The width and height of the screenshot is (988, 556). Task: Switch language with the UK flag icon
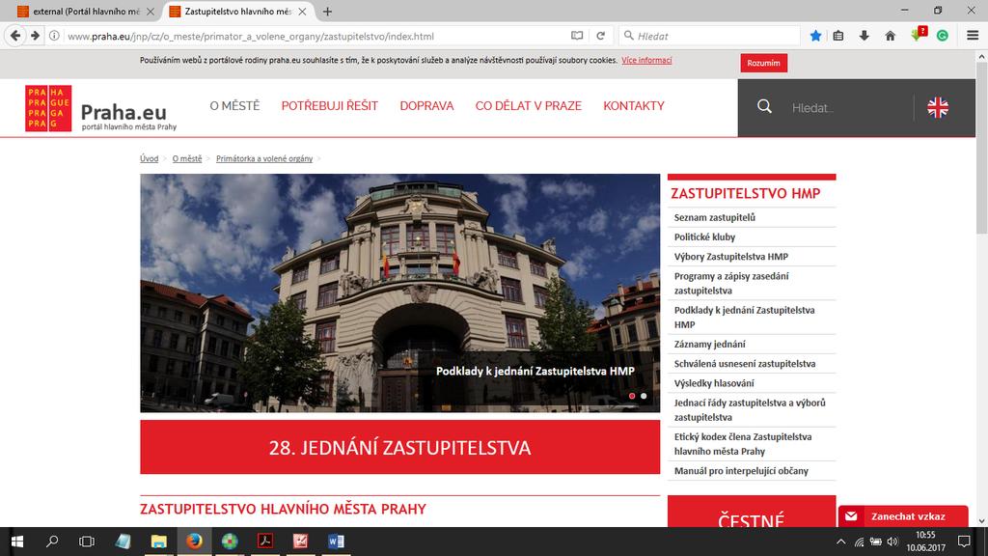[x=938, y=108]
